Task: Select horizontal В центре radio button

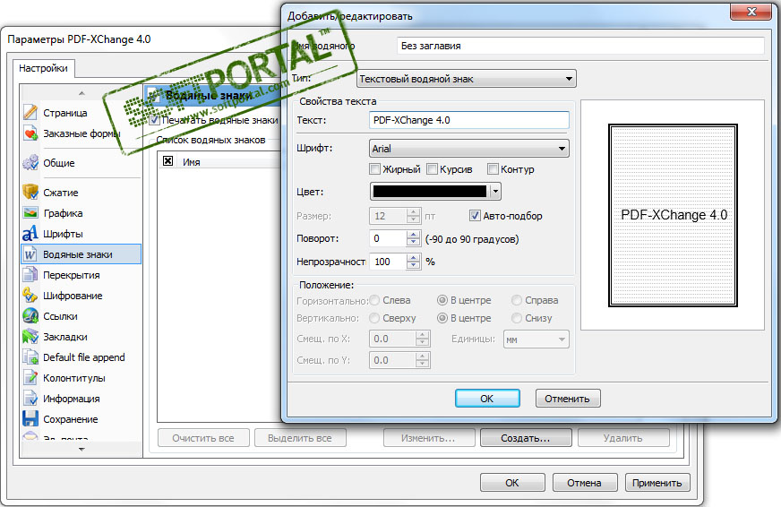Action: pos(442,300)
